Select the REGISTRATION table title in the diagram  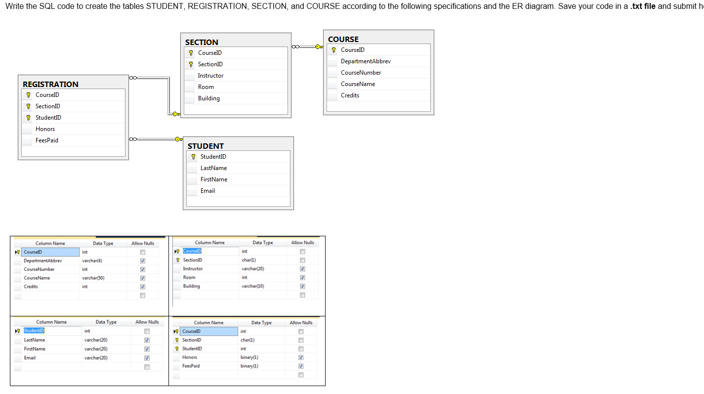coord(50,84)
